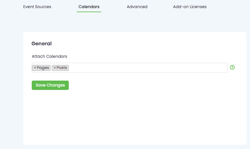Viewport: 250px width, 149px height.
Task: Click light background left of settings panel
Action: point(11,87)
